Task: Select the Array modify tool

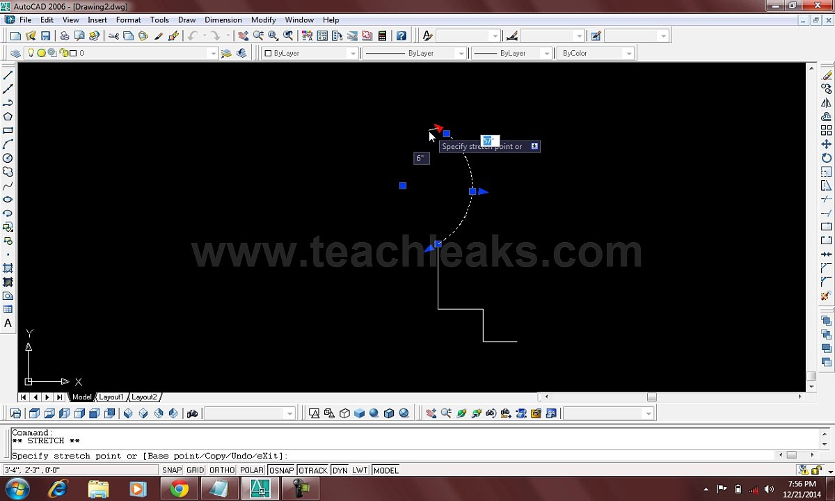Action: click(827, 130)
